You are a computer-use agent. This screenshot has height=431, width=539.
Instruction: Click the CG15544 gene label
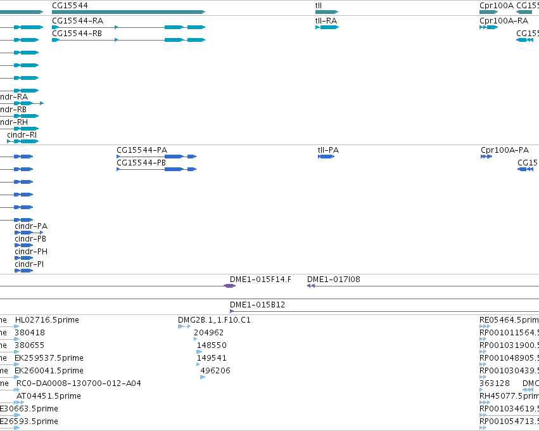pos(70,6)
